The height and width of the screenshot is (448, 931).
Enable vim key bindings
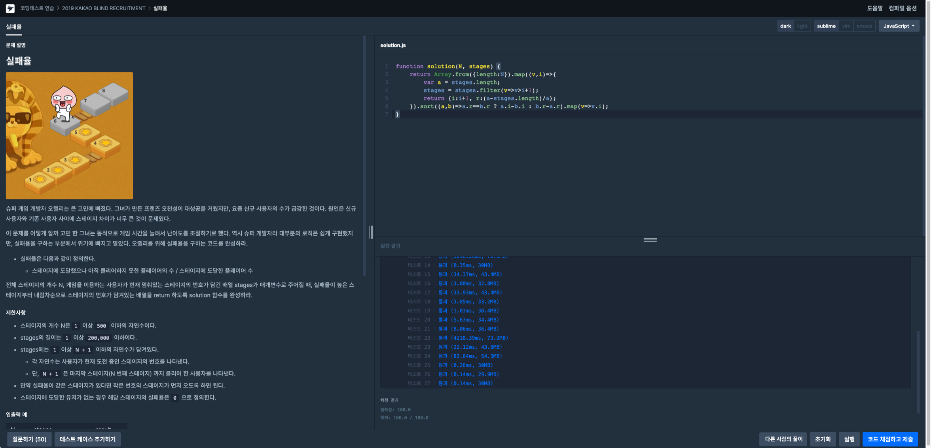pyautogui.click(x=846, y=26)
